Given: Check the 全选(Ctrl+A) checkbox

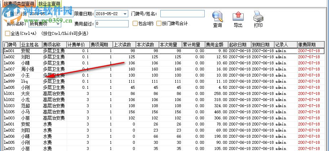Looking at the screenshot, I should [x=8, y=33].
